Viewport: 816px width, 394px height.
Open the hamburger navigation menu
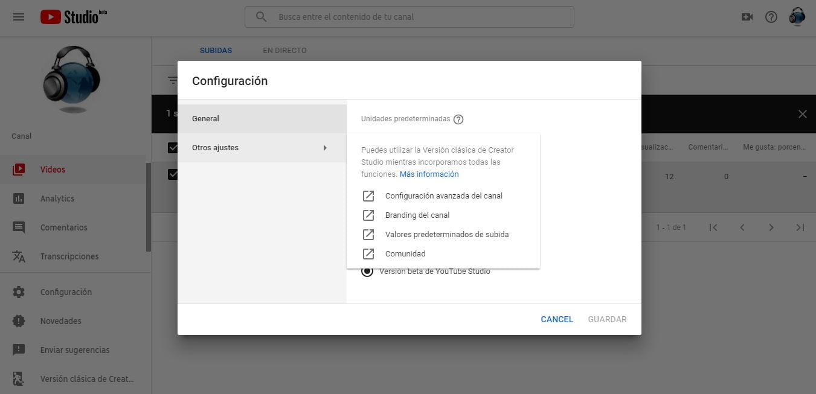(x=19, y=17)
